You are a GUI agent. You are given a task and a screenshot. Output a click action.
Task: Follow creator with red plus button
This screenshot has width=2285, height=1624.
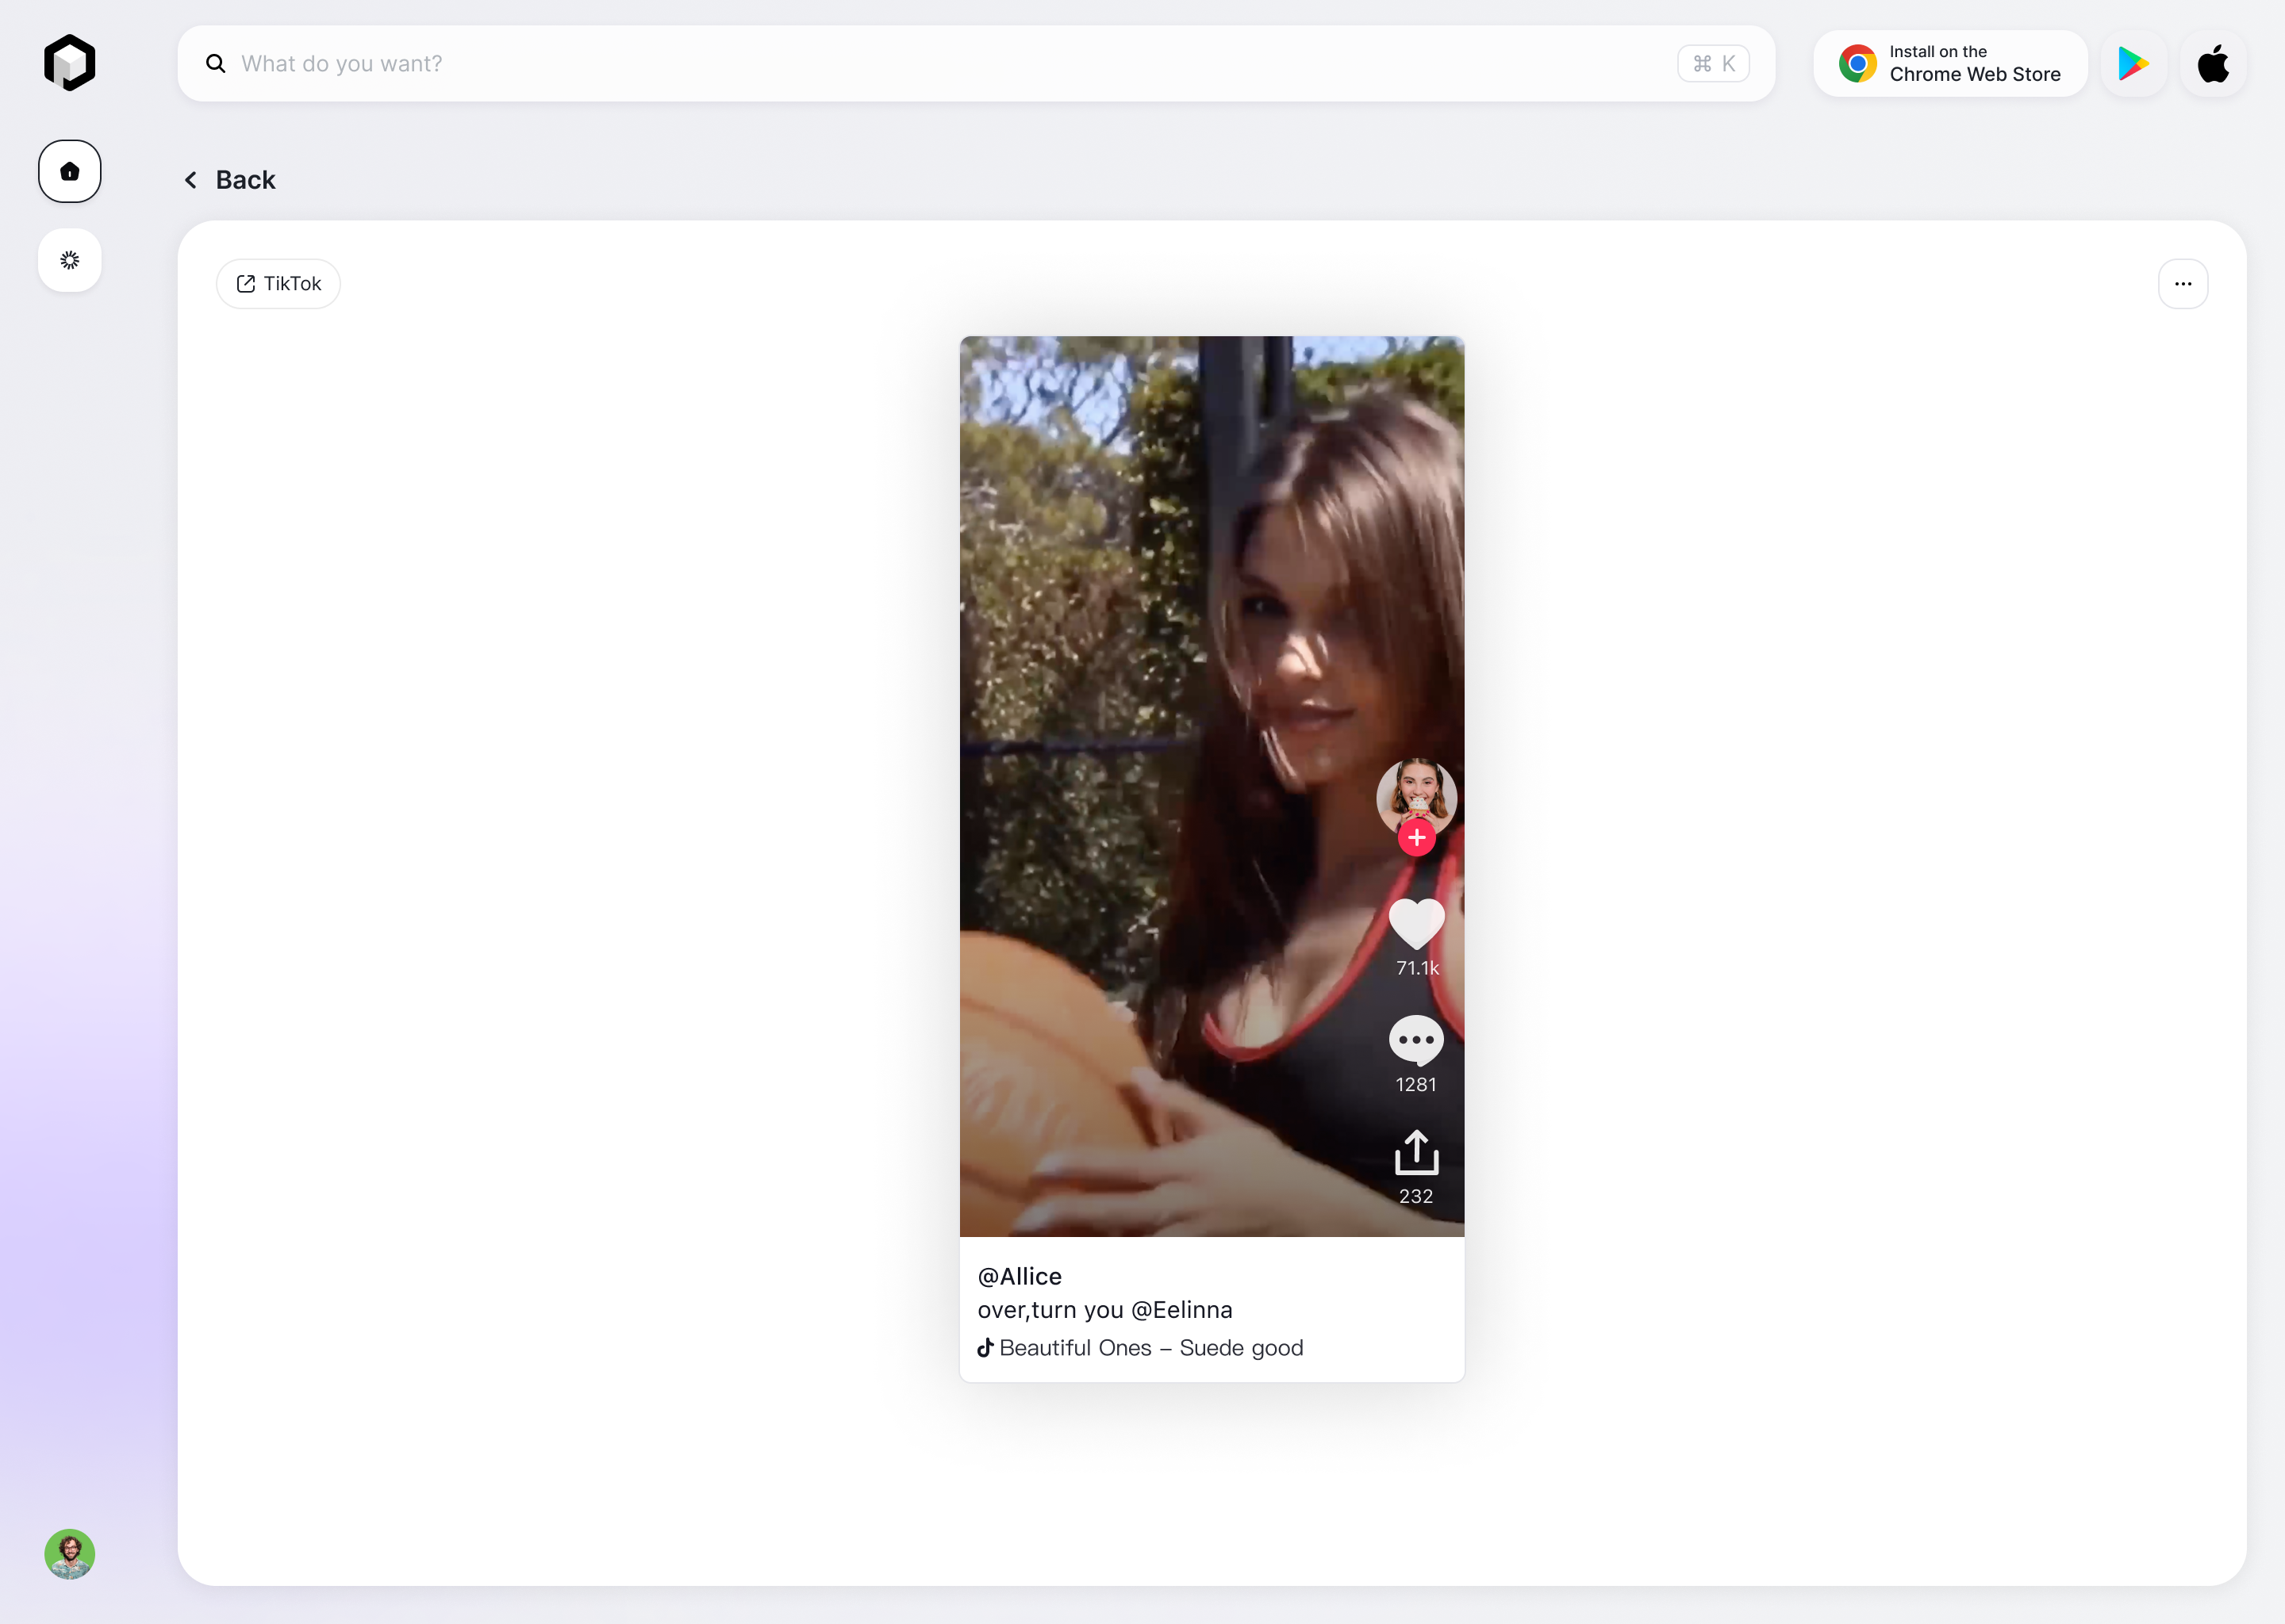1415,838
